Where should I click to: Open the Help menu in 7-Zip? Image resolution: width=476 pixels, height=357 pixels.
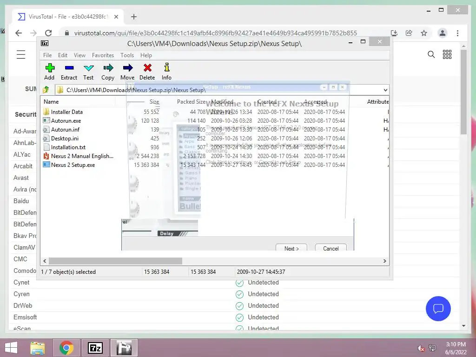(x=146, y=55)
